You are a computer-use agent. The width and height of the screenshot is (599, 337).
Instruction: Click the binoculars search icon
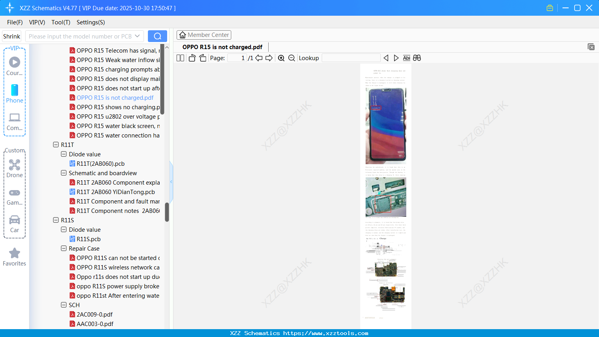(417, 58)
